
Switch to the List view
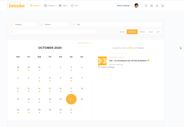(x=158, y=32)
